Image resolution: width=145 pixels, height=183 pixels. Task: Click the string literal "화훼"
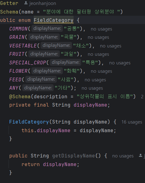(72, 71)
